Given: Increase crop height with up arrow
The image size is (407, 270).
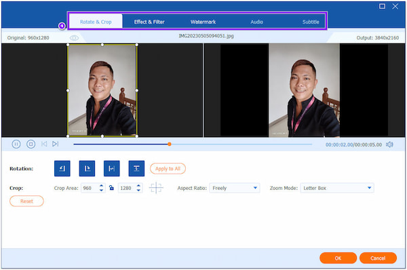Looking at the screenshot, I should (x=138, y=186).
